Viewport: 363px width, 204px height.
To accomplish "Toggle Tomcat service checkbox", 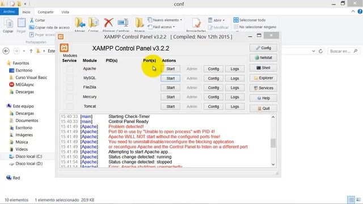I will coord(70,107).
